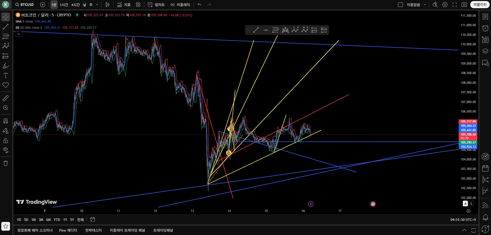The image size is (491, 235).
Task: Open the heart icons and emoji tool
Action: pyautogui.click(x=6, y=85)
